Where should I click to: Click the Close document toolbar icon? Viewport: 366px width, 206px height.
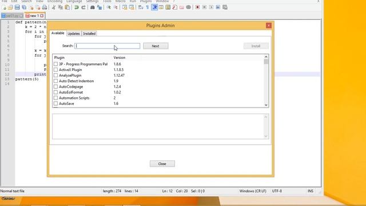(31, 7)
